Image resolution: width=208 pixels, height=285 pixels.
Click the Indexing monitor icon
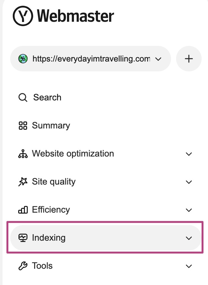pos(23,238)
